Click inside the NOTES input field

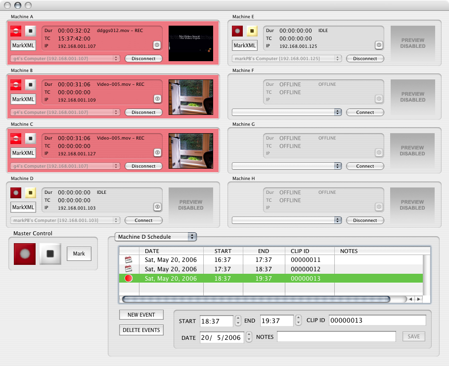pyautogui.click(x=336, y=337)
